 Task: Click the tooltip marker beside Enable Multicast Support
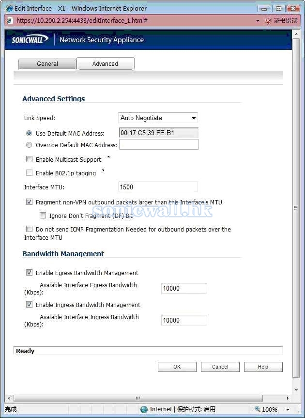(108, 157)
